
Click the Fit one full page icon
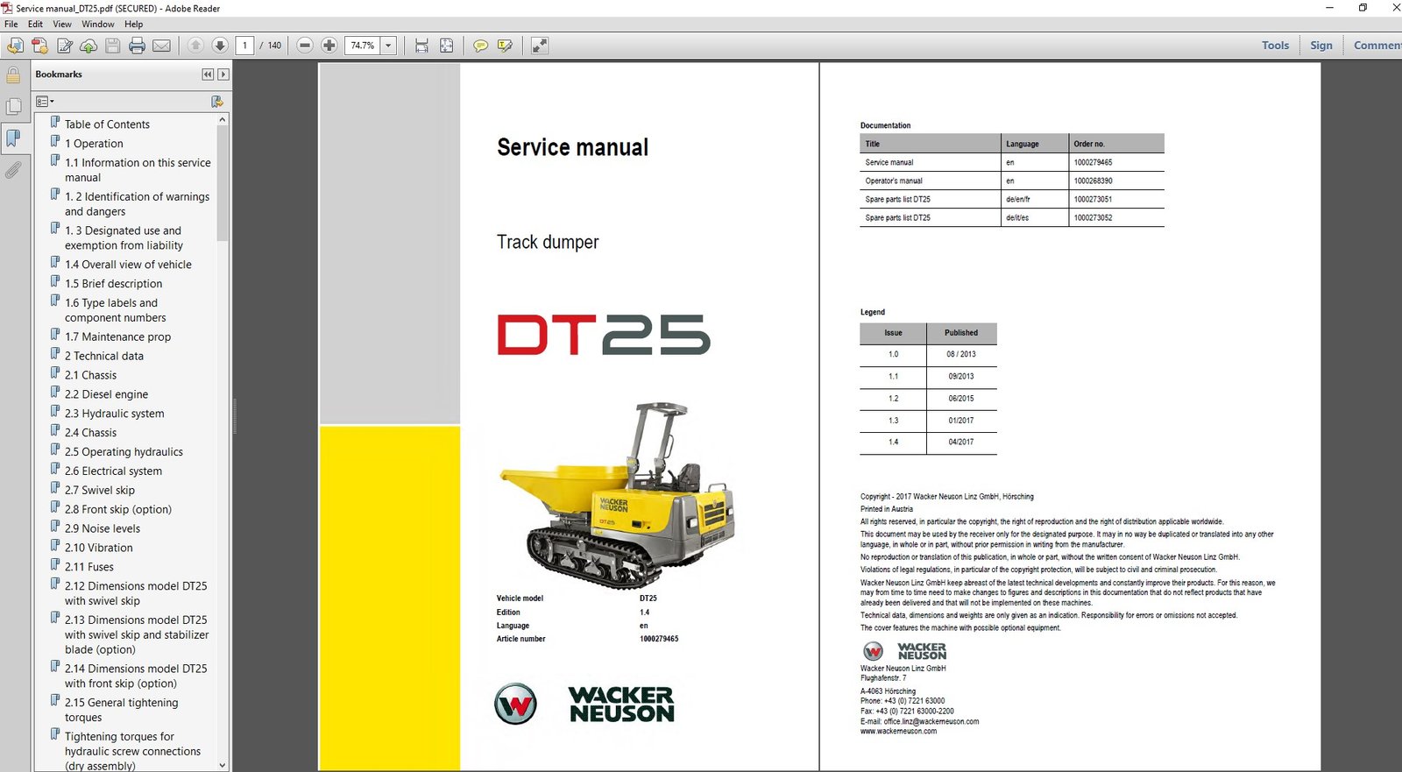tap(447, 46)
